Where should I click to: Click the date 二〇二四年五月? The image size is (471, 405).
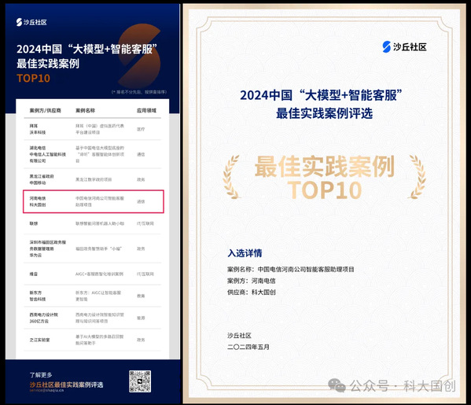click(x=248, y=347)
